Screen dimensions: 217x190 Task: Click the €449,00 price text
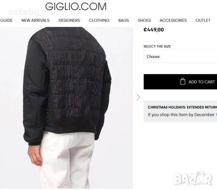[x=154, y=30]
